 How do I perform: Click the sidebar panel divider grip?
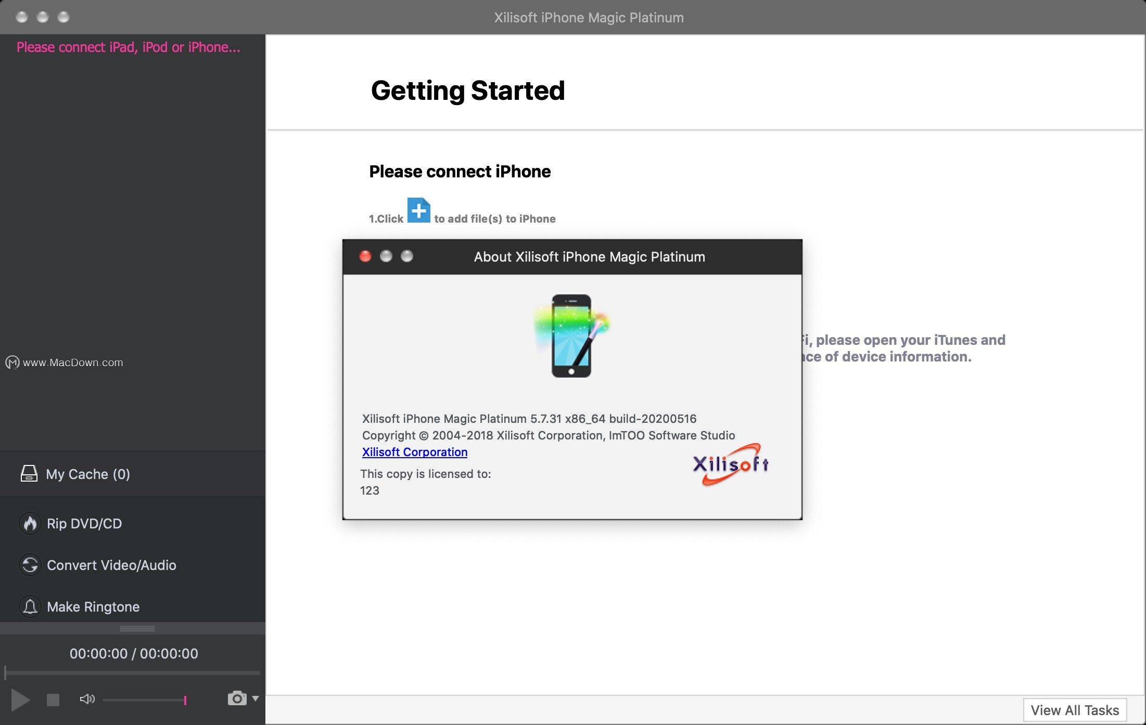click(137, 629)
